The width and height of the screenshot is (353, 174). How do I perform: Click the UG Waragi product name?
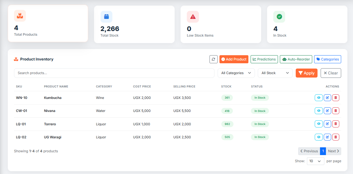click(53, 137)
